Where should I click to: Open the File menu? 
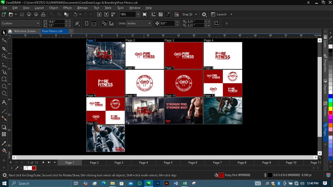[5, 8]
